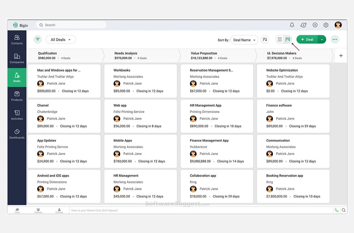Click the Bigin logo

coord(20,25)
